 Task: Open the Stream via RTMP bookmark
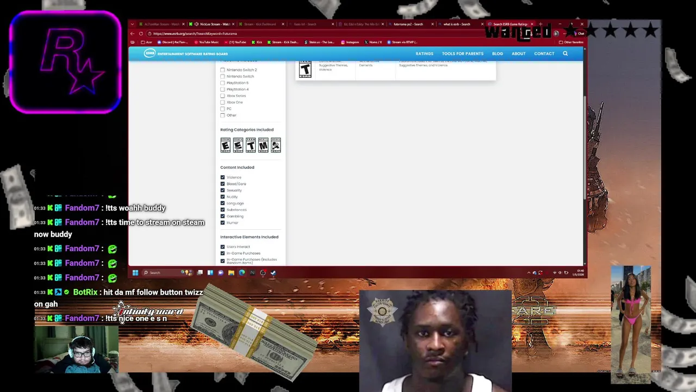[x=402, y=42]
